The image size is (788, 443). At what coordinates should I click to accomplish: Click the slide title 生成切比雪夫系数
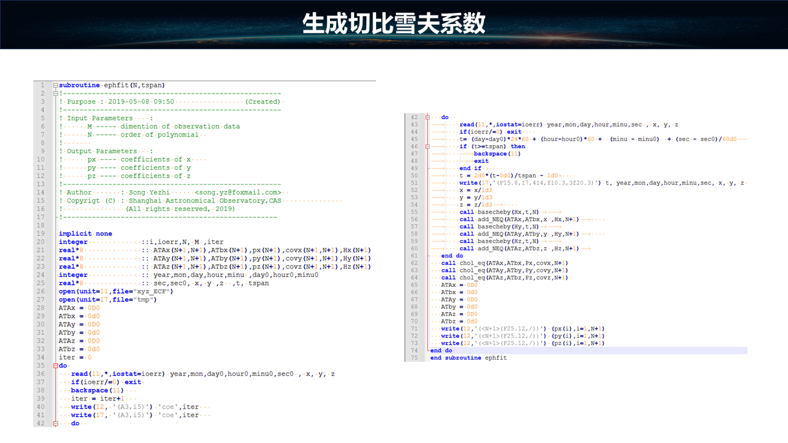point(394,24)
